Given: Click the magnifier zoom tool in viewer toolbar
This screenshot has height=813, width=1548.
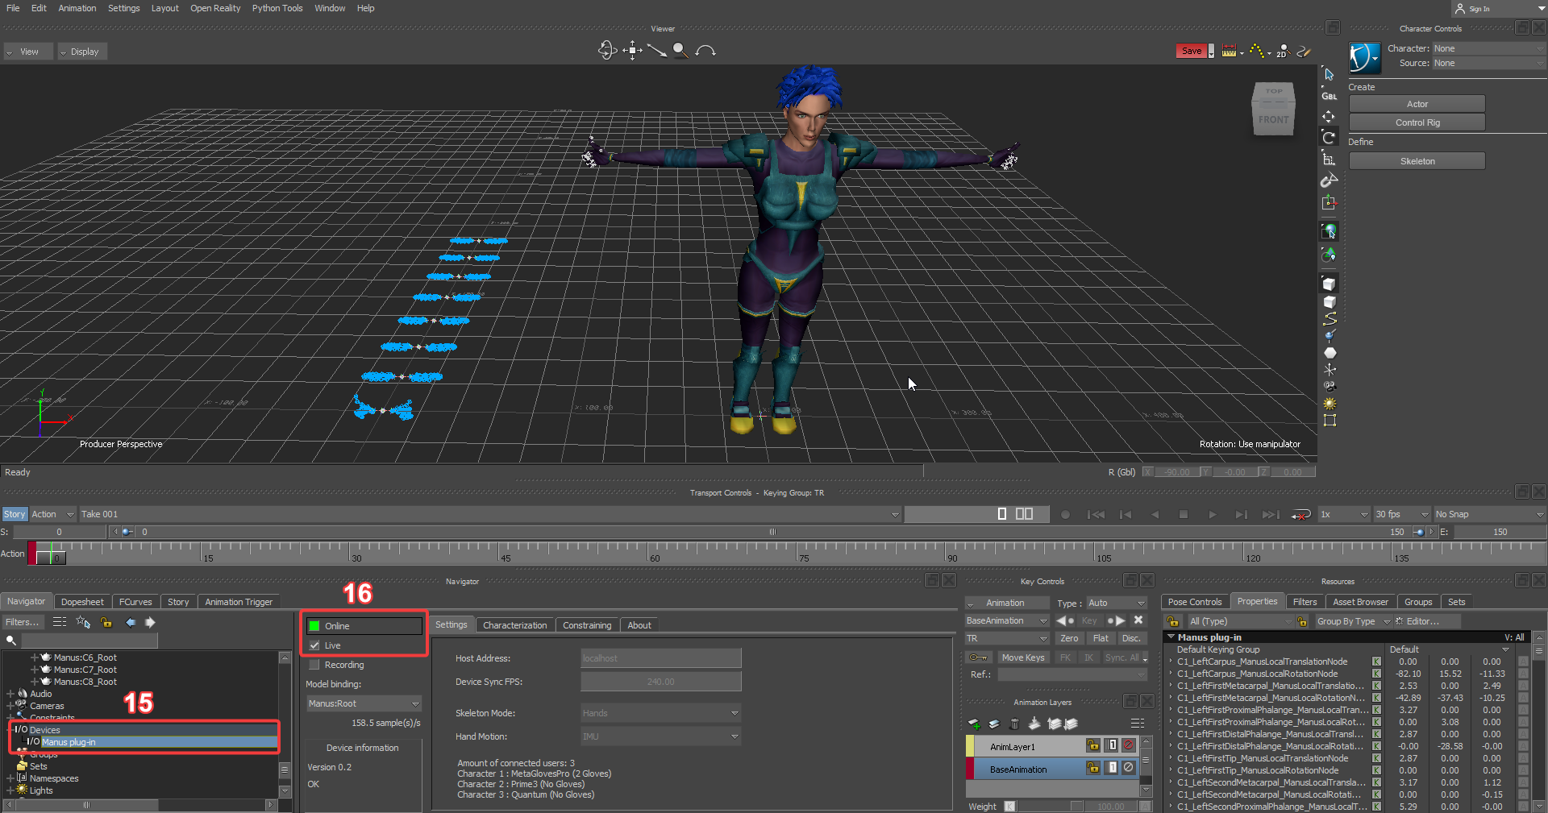Looking at the screenshot, I should (x=680, y=51).
